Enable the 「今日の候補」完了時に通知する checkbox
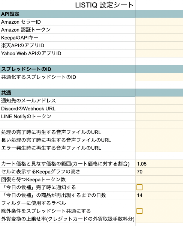This screenshot has width=183, height=226. 139,187
